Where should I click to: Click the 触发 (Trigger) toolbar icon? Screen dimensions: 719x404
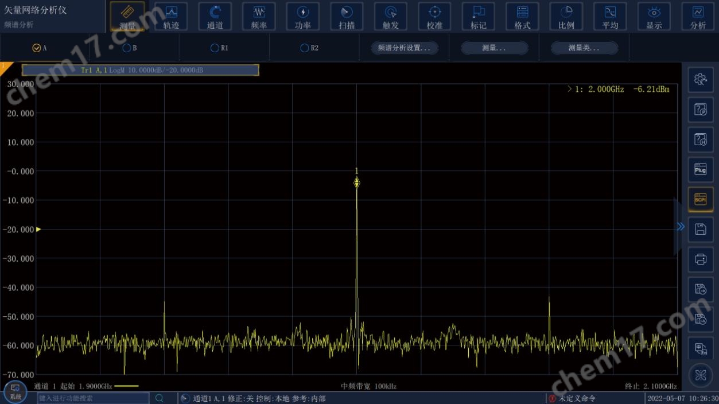point(391,16)
